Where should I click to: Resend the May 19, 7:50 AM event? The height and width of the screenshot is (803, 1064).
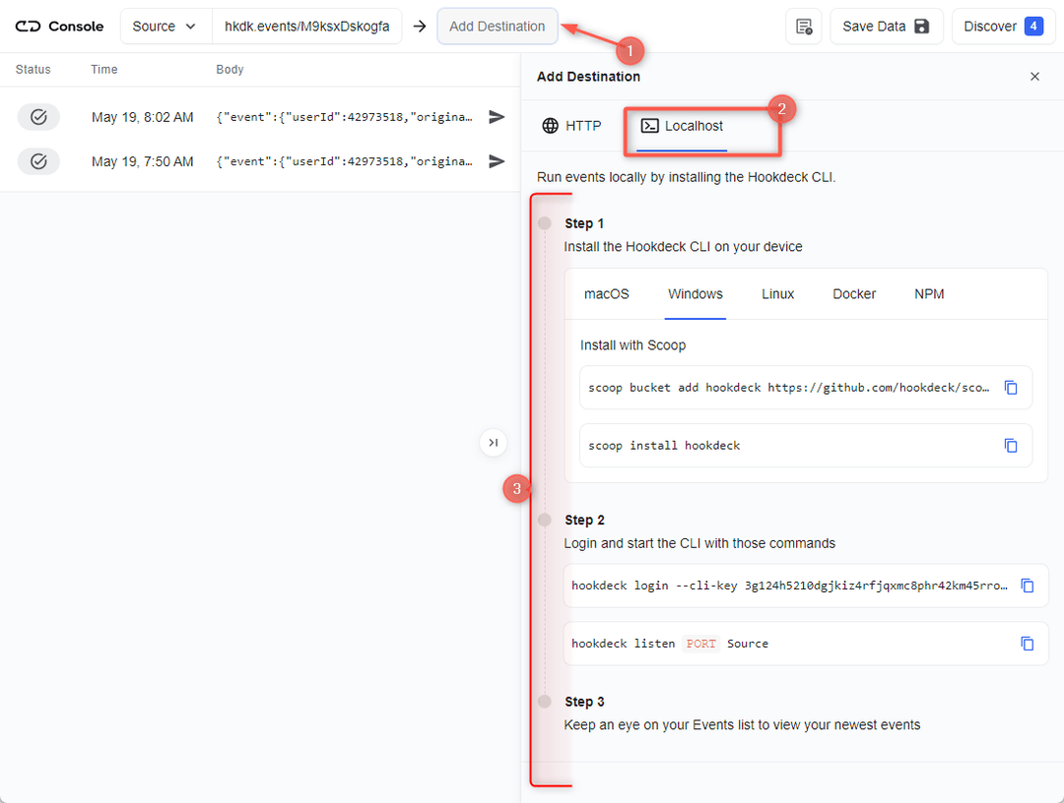(496, 160)
